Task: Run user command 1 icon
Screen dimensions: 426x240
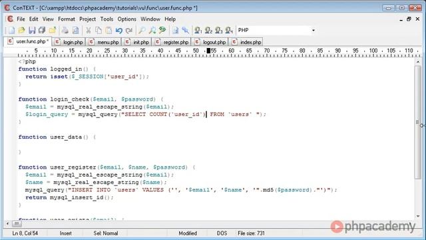Action: click(x=198, y=30)
